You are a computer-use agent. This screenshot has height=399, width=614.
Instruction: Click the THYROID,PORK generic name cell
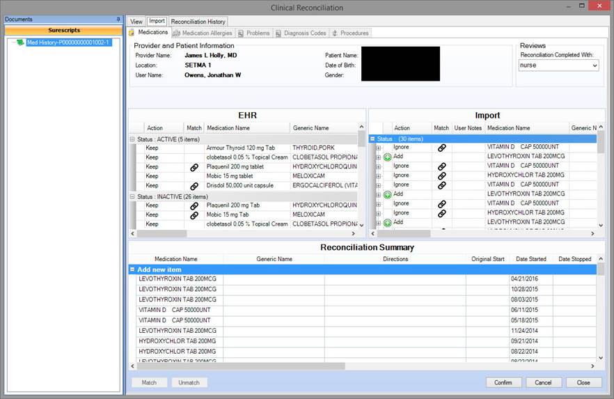pos(324,148)
